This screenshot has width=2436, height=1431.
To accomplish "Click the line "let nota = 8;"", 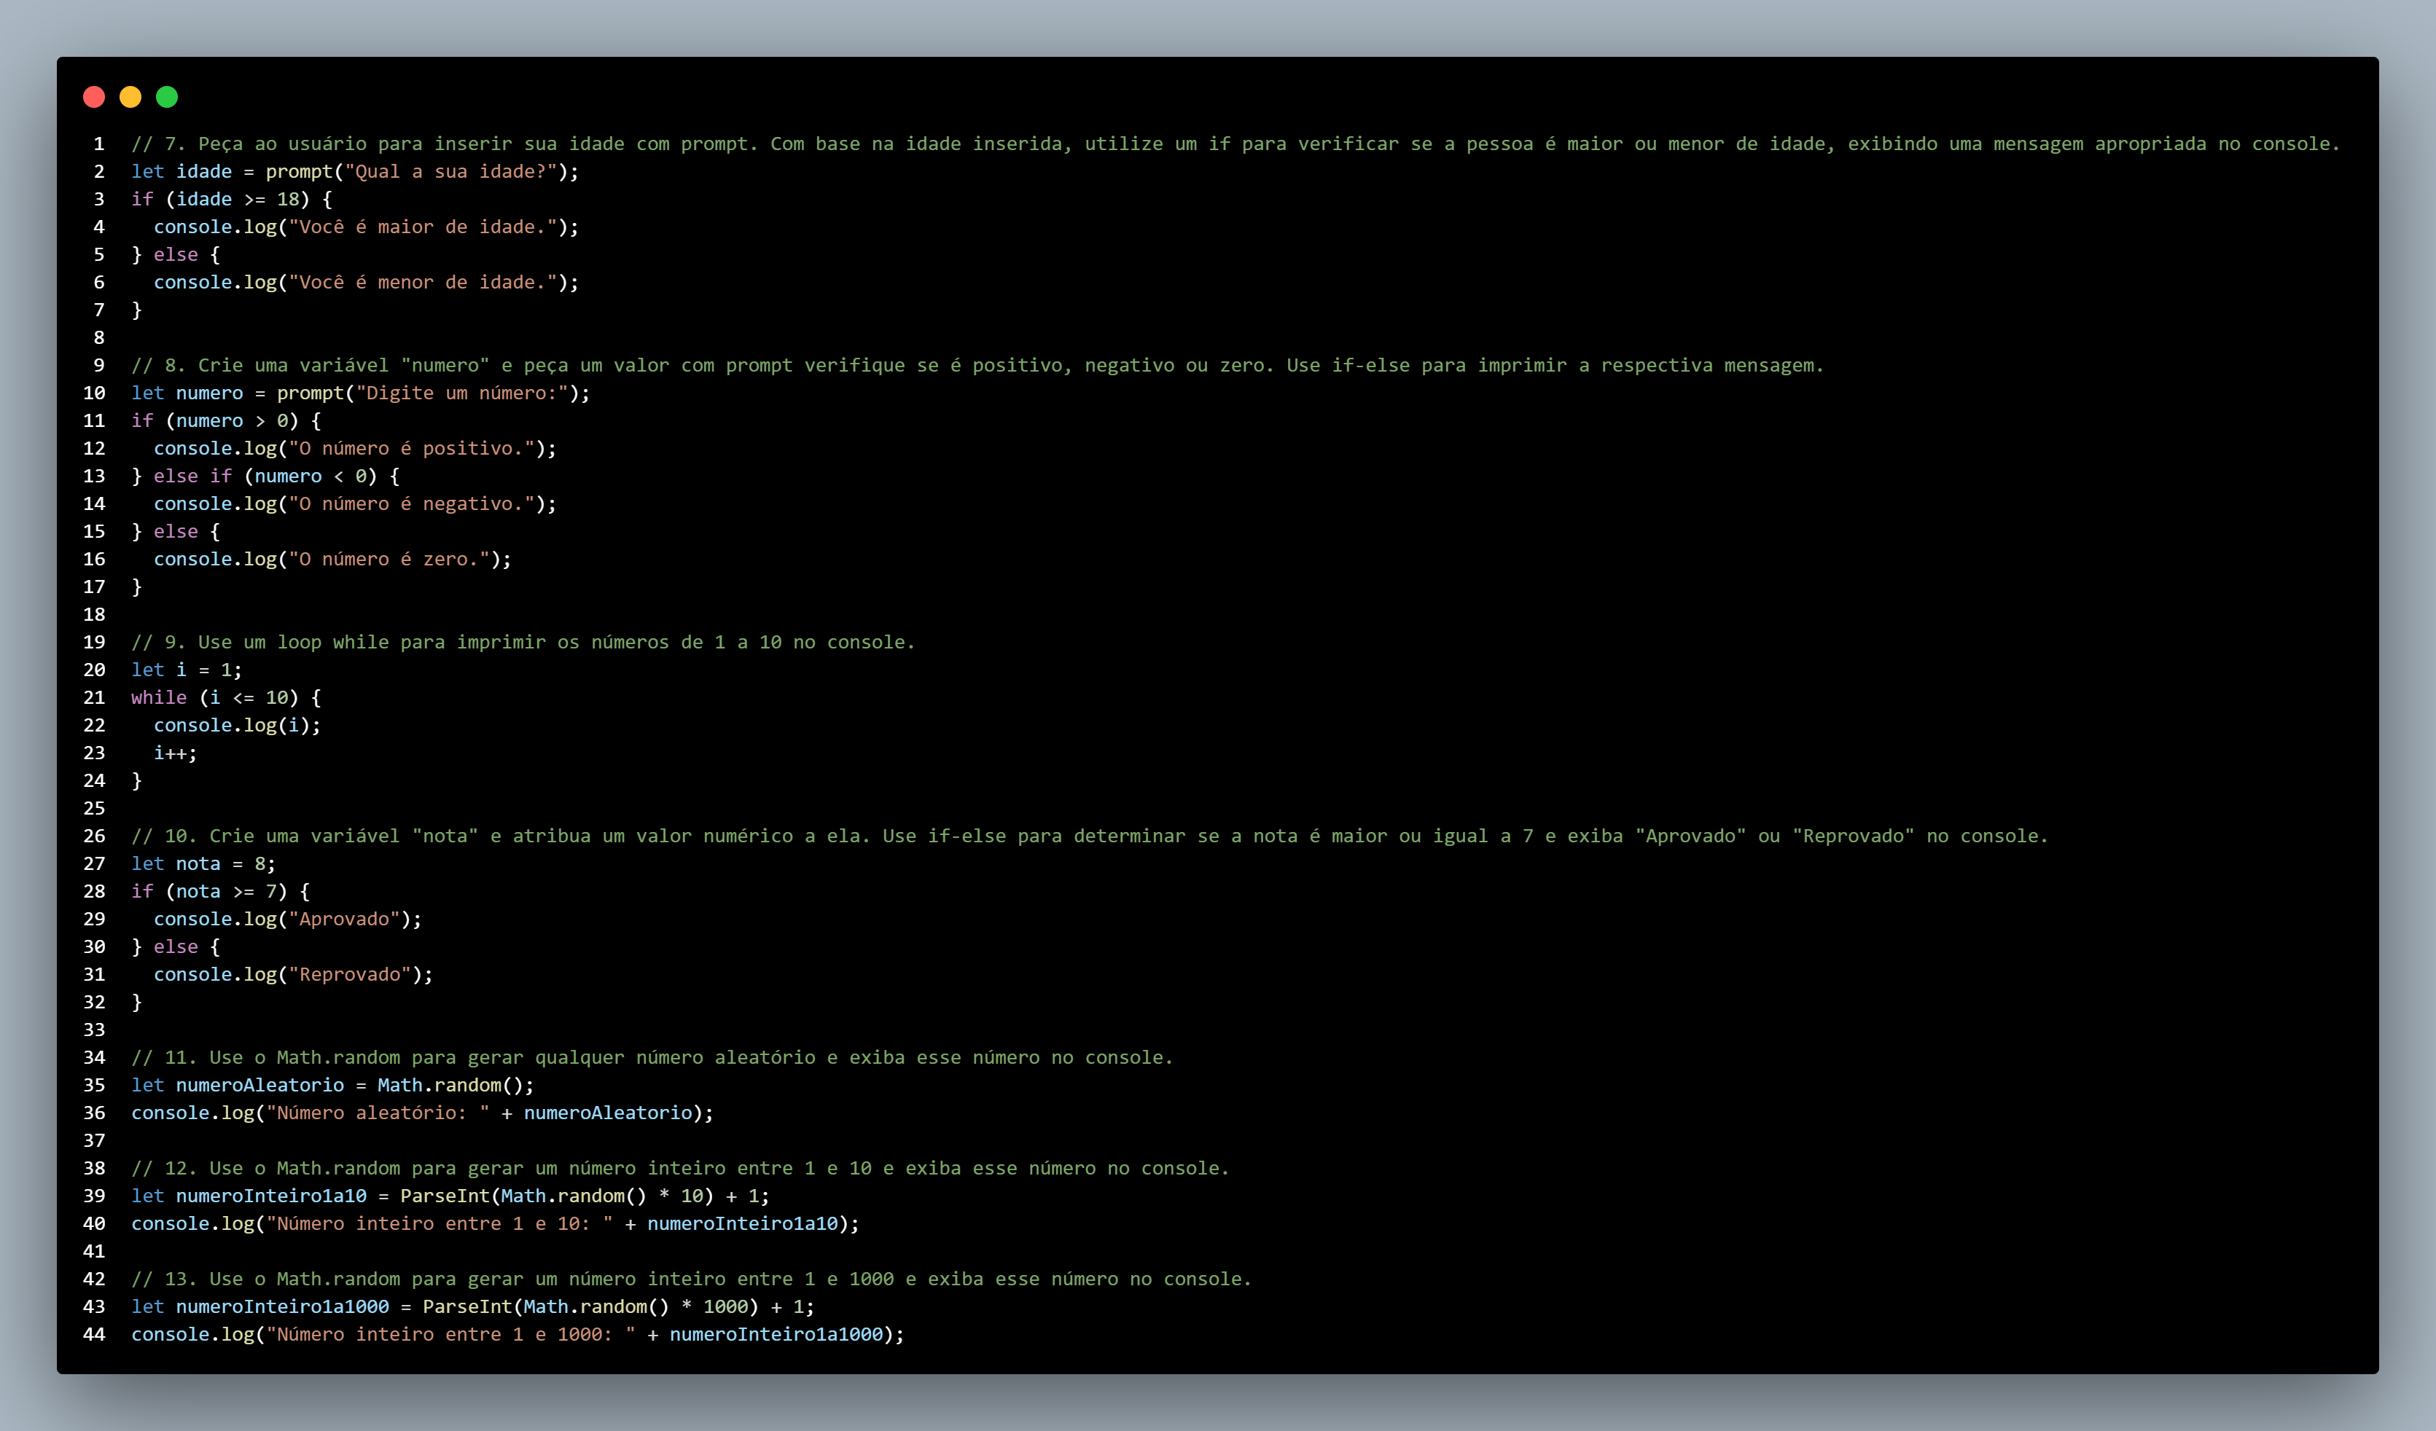I will click(x=203, y=864).
